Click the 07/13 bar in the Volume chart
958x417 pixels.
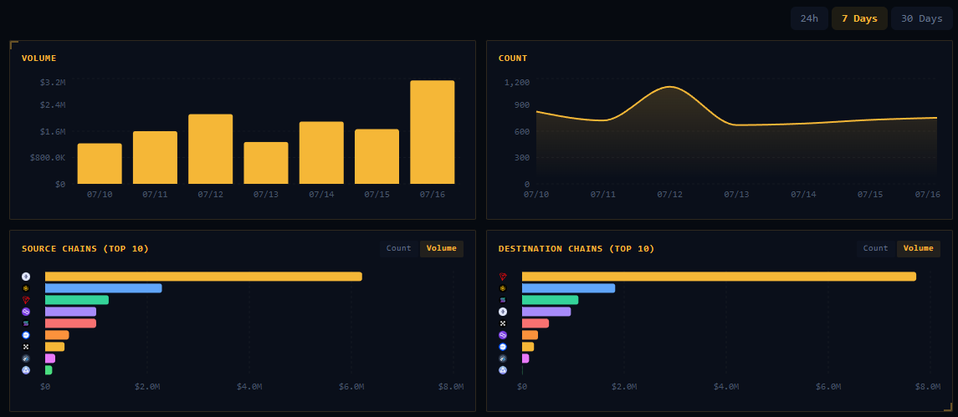pyautogui.click(x=266, y=163)
